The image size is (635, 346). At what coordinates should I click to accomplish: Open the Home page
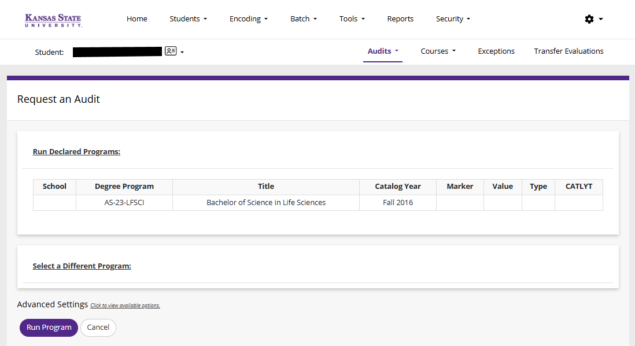[x=137, y=19]
